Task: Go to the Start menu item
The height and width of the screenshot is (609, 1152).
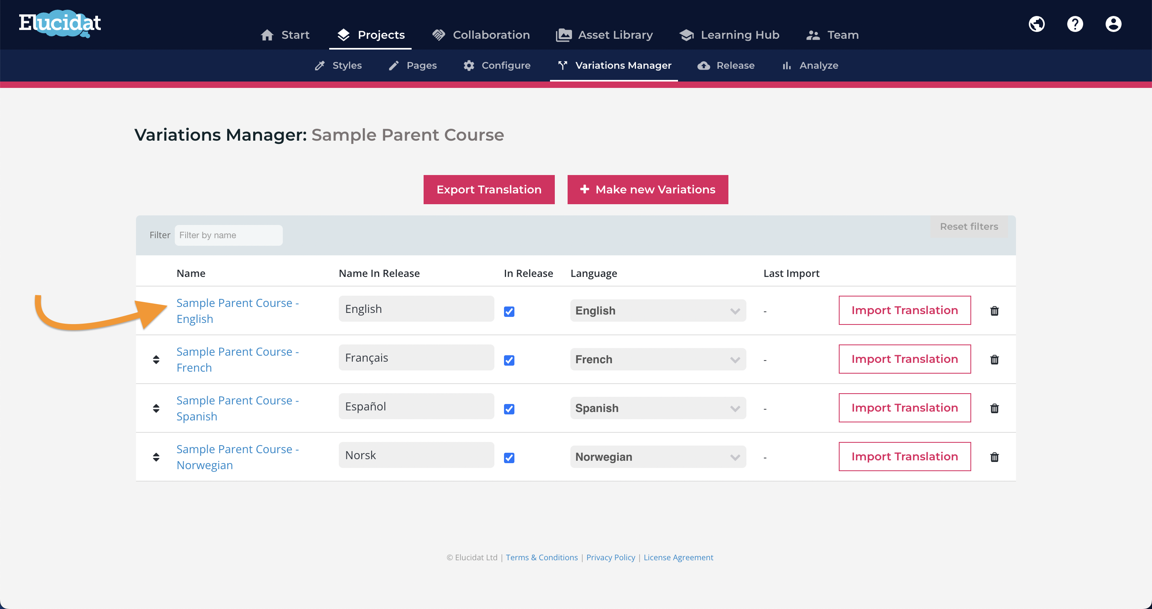Action: (285, 35)
